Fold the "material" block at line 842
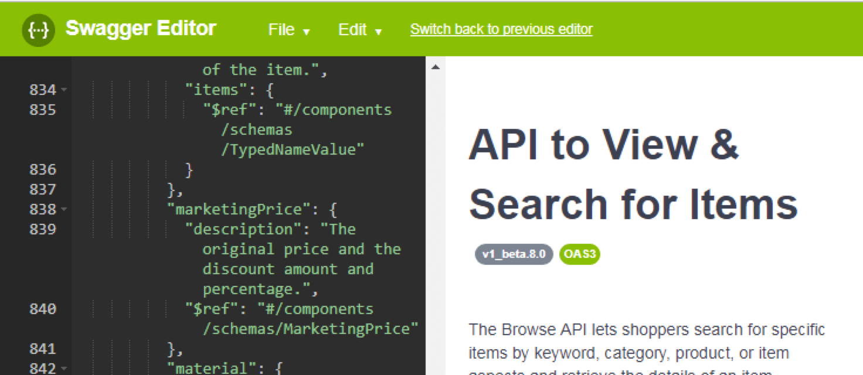The image size is (863, 375). click(x=63, y=369)
